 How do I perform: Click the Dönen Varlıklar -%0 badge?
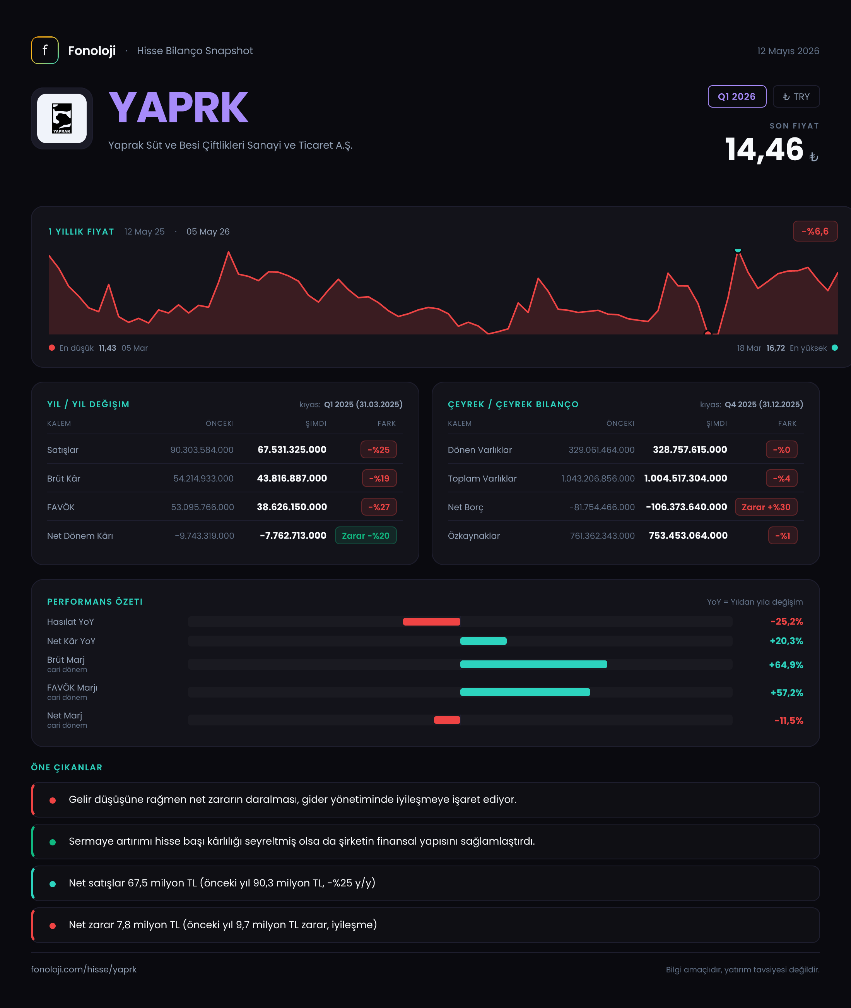[x=781, y=449]
